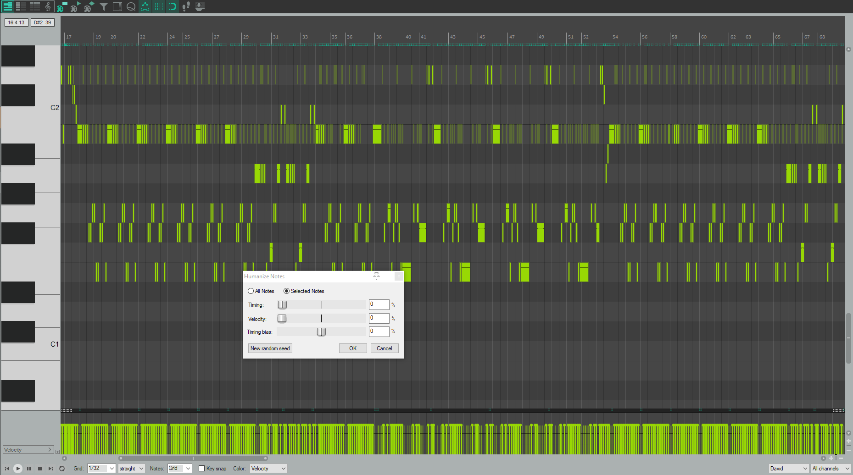Click the Velocity slider handle in dialog

coord(282,318)
